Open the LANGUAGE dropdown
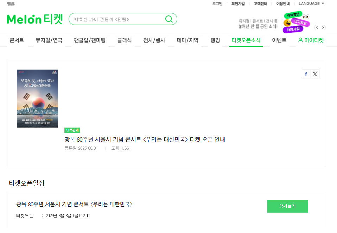Image resolution: width=337 pixels, height=233 pixels. 310,4
